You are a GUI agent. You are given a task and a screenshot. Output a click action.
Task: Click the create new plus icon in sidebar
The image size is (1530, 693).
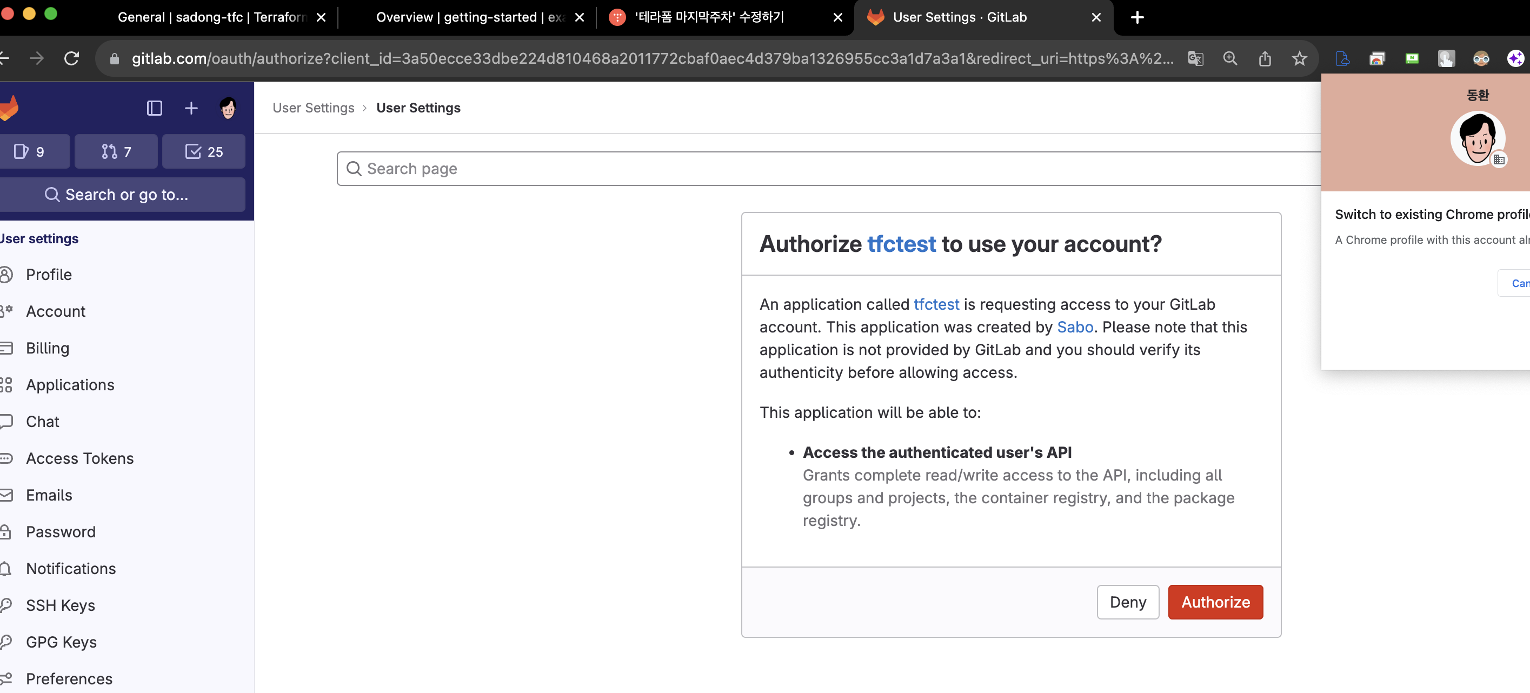coord(191,108)
